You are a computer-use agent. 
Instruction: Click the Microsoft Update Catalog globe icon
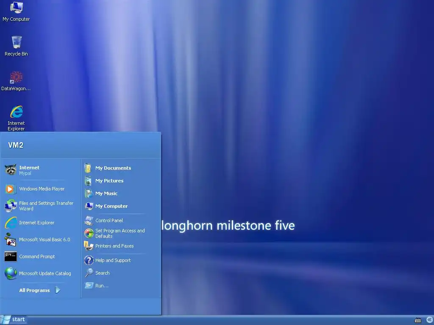(x=11, y=273)
